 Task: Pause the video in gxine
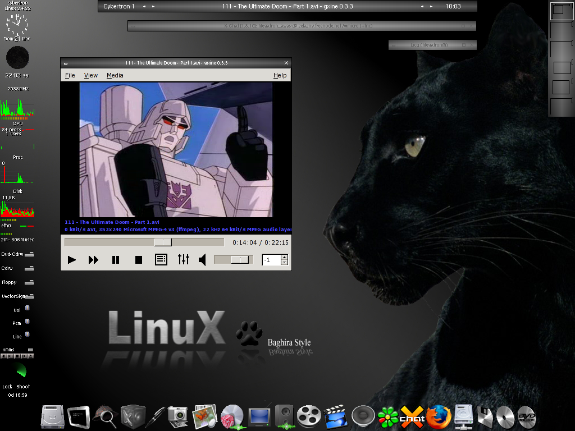116,260
